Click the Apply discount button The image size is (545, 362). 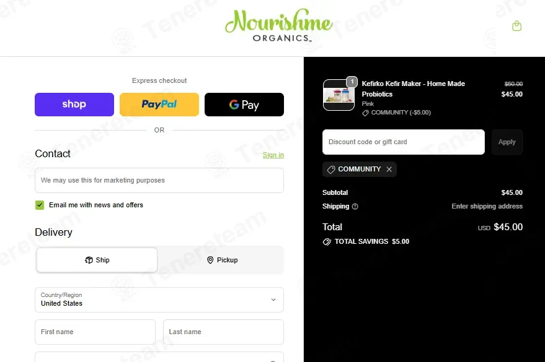(x=507, y=142)
